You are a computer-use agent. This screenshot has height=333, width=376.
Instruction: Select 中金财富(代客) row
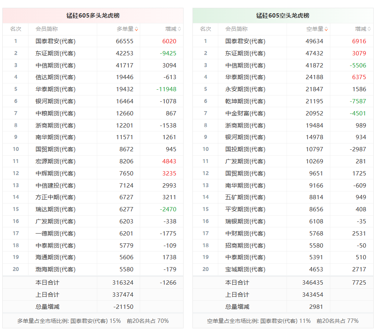click(283, 113)
